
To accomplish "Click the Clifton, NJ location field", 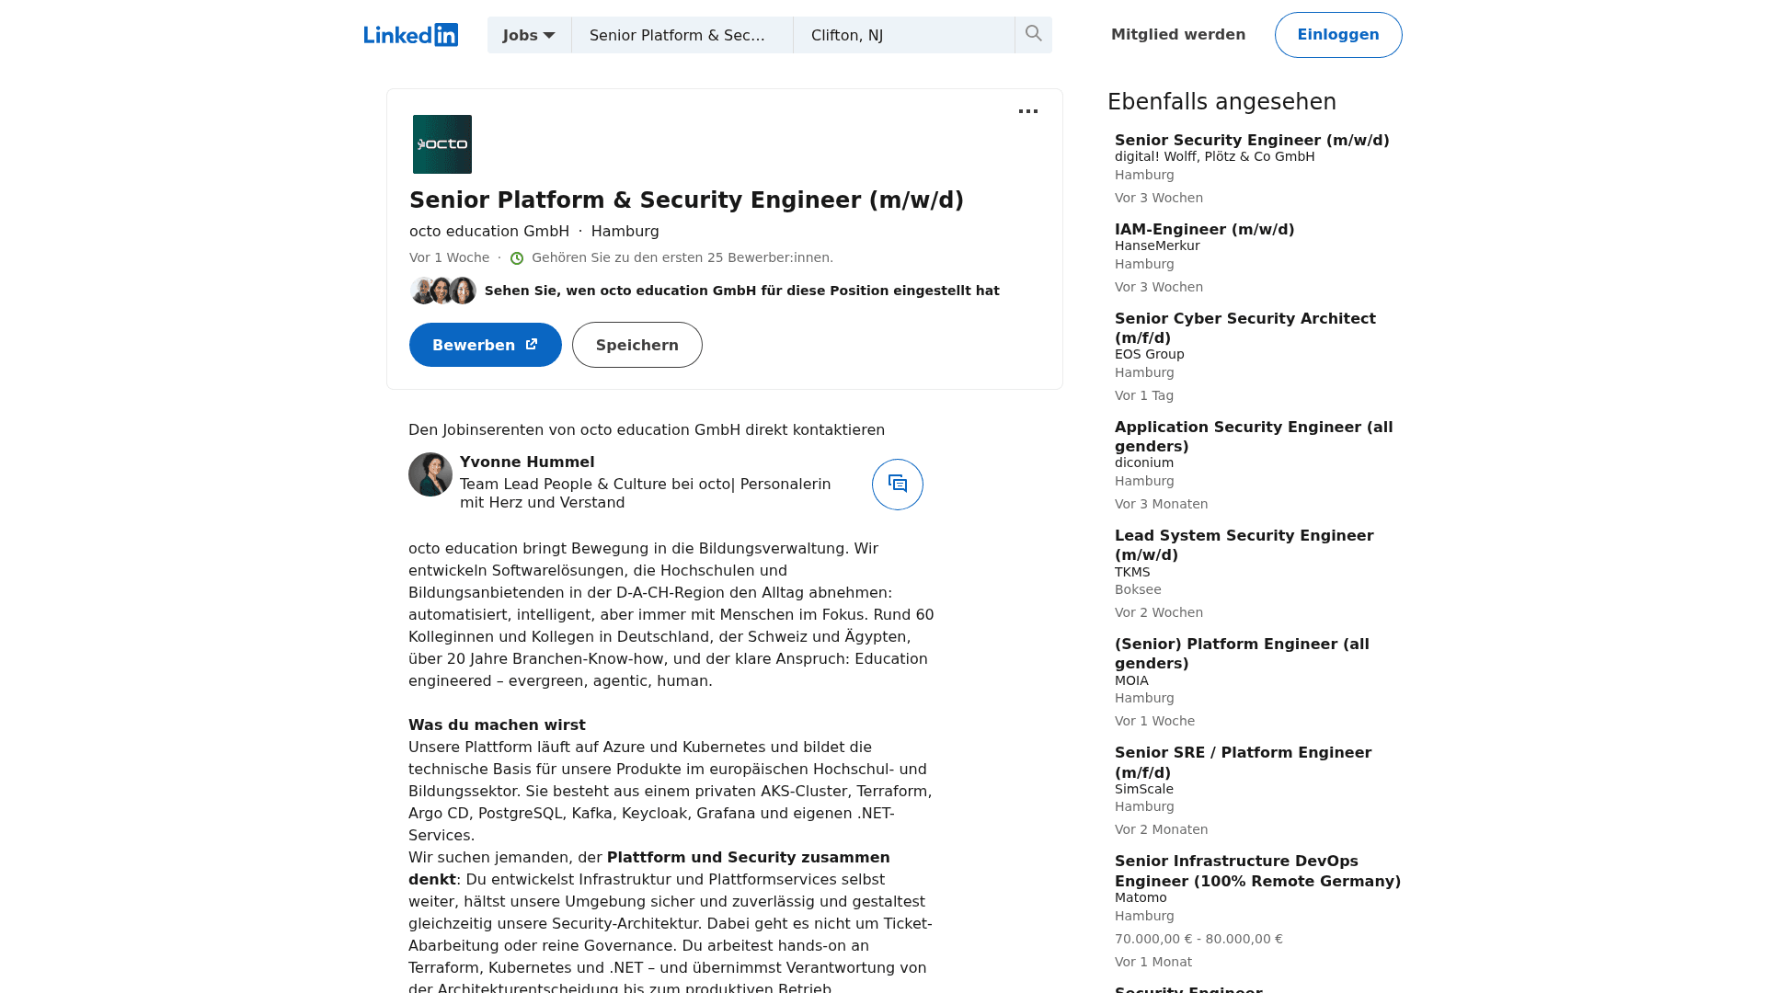I will click(x=904, y=35).
